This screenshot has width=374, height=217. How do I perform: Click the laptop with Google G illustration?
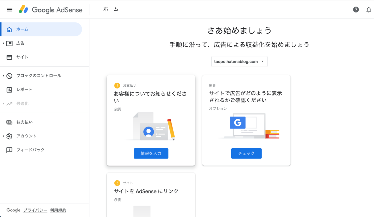coord(248,126)
